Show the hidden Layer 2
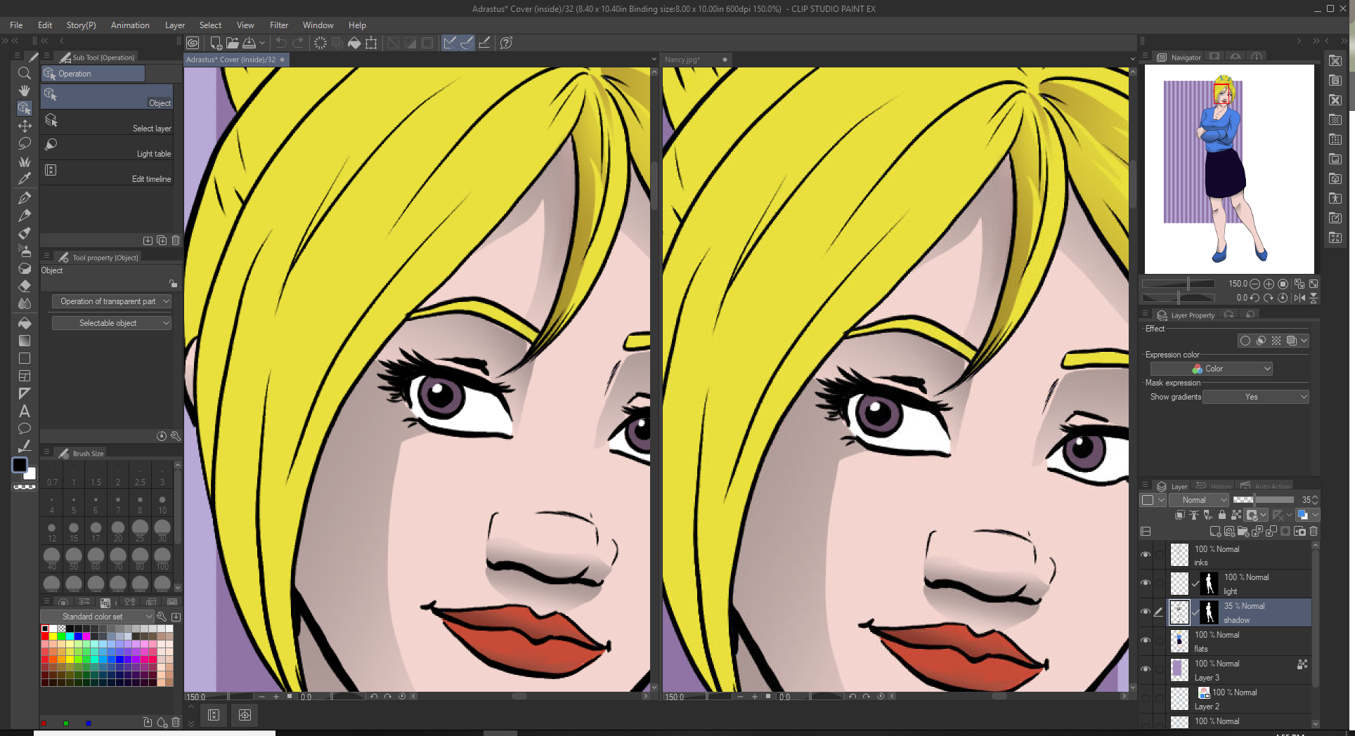The height and width of the screenshot is (736, 1355). pos(1146,698)
